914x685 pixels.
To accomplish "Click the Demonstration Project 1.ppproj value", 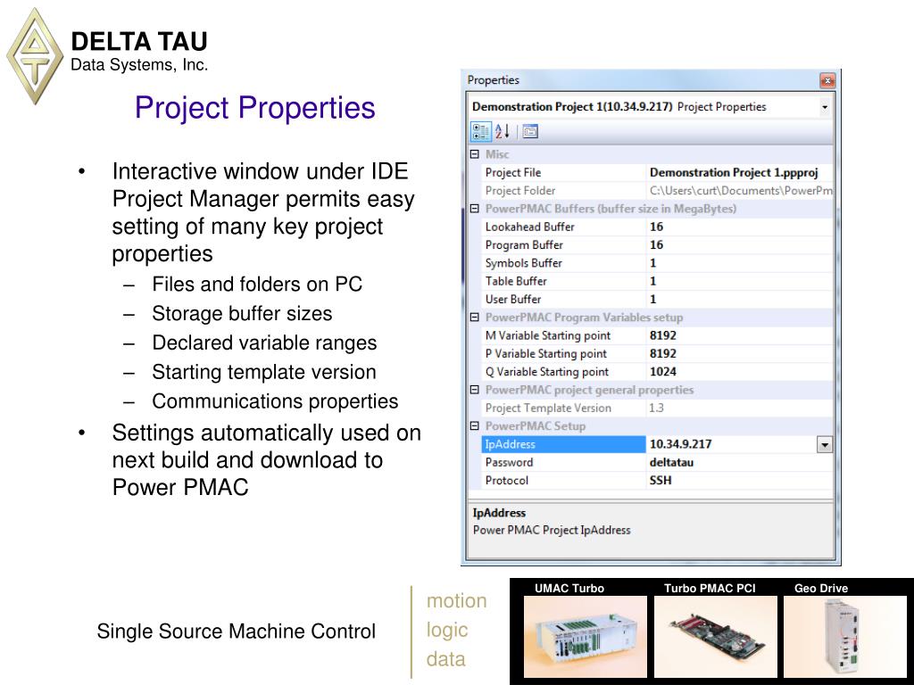I will click(x=734, y=172).
